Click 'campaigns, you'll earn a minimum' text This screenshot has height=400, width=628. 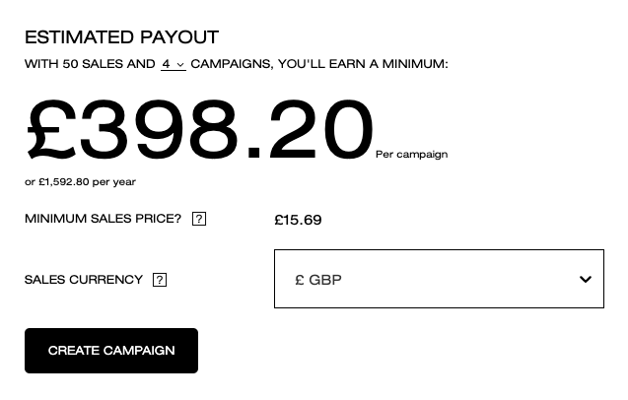[x=318, y=64]
